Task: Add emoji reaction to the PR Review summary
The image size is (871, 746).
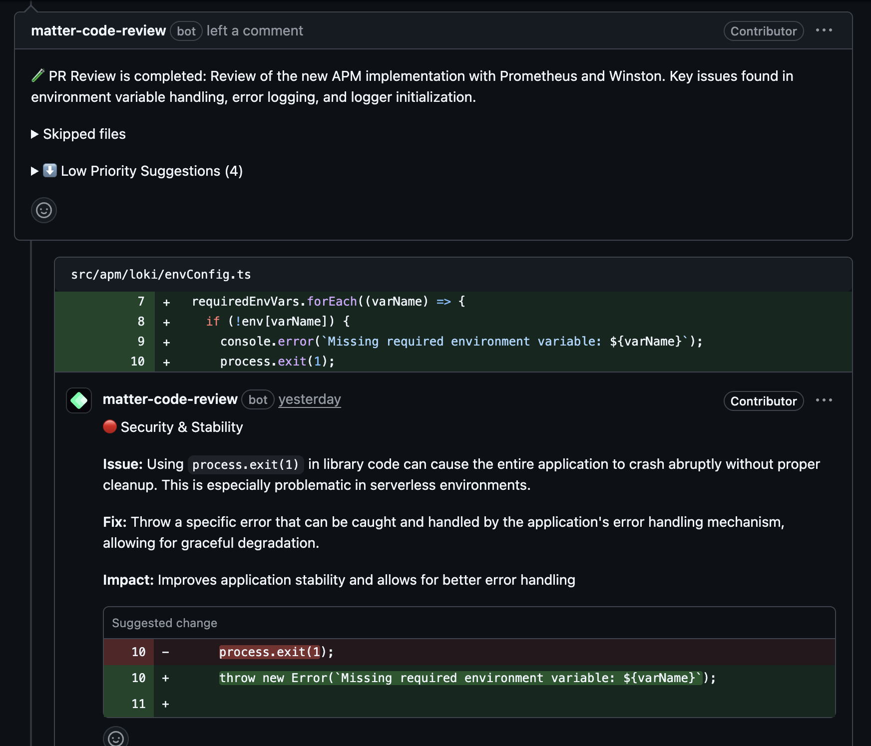Action: 44,210
